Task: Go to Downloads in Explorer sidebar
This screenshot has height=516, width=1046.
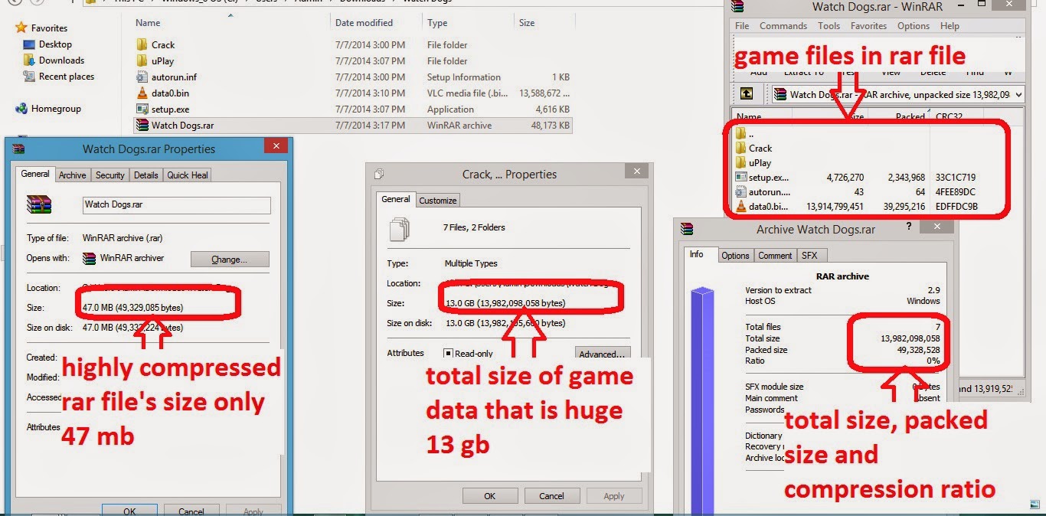Action: (x=61, y=60)
